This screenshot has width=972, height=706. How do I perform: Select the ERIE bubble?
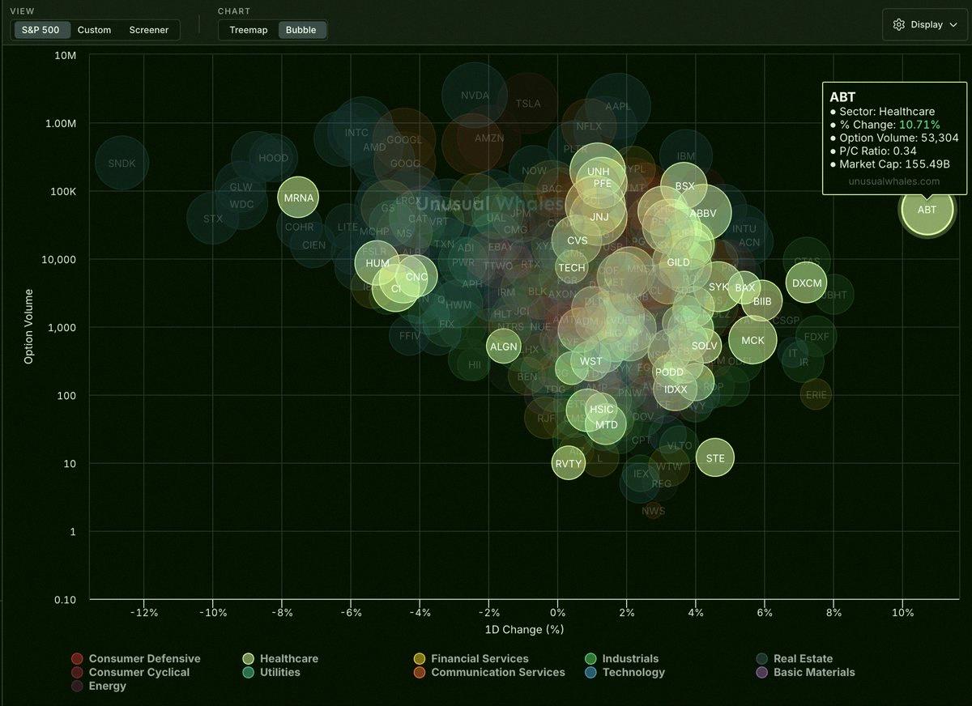coord(816,395)
